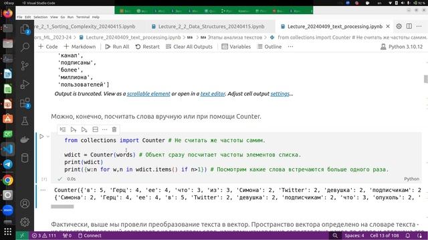
Task: Open the Edit menu
Action: pos(28,17)
